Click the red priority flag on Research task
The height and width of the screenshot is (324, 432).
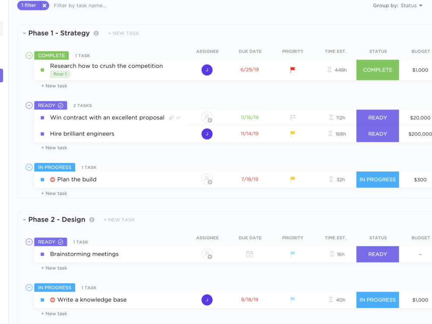(292, 70)
